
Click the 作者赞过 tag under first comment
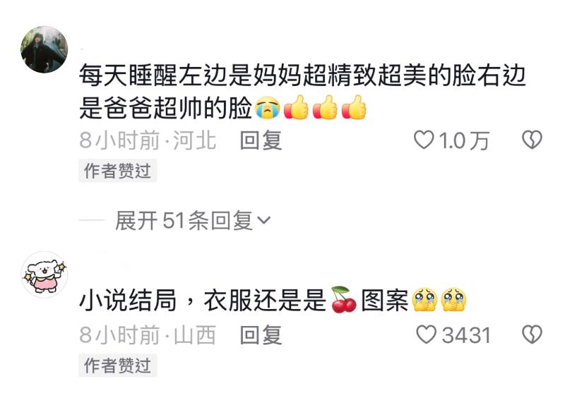pos(117,171)
